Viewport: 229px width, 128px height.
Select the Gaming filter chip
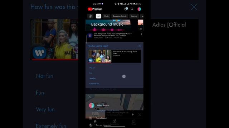[134, 16]
